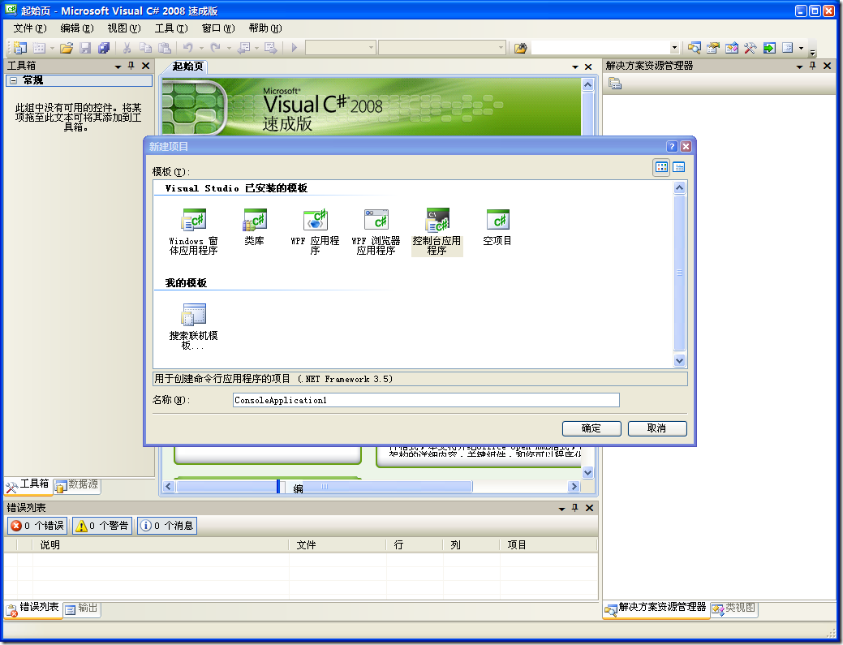843x645 pixels.
Task: Toggle the 0 个警告 warnings filter
Action: pos(101,526)
